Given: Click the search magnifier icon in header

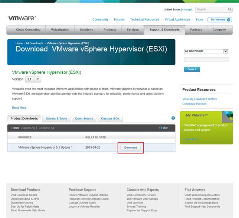Looking at the screenshot, I should (230, 9).
